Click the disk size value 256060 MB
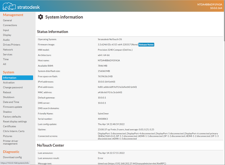Image resolution: width=225 pixels, height=165 pixels. point(104,71)
